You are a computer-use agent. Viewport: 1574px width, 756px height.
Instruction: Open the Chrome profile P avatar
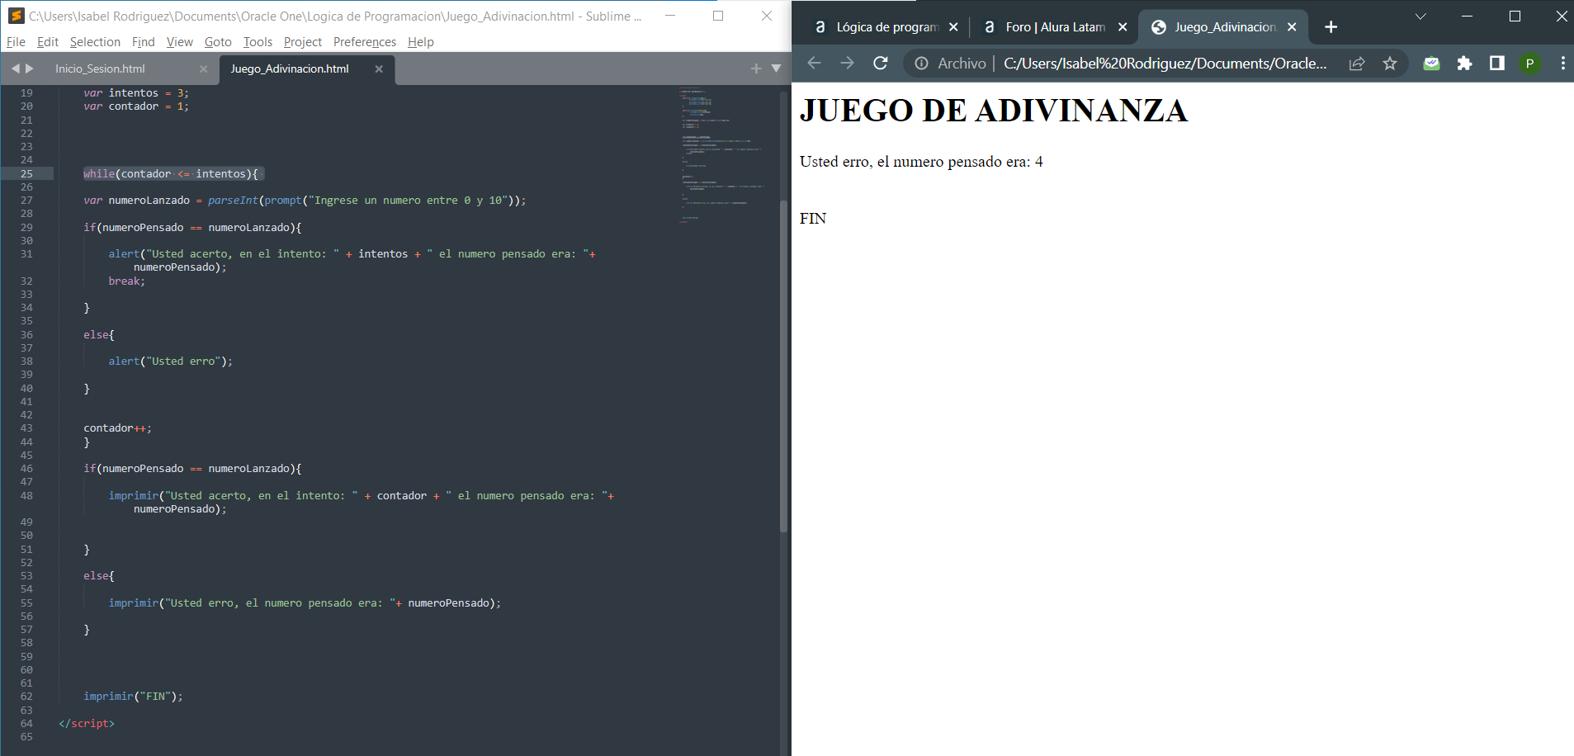pos(1529,64)
